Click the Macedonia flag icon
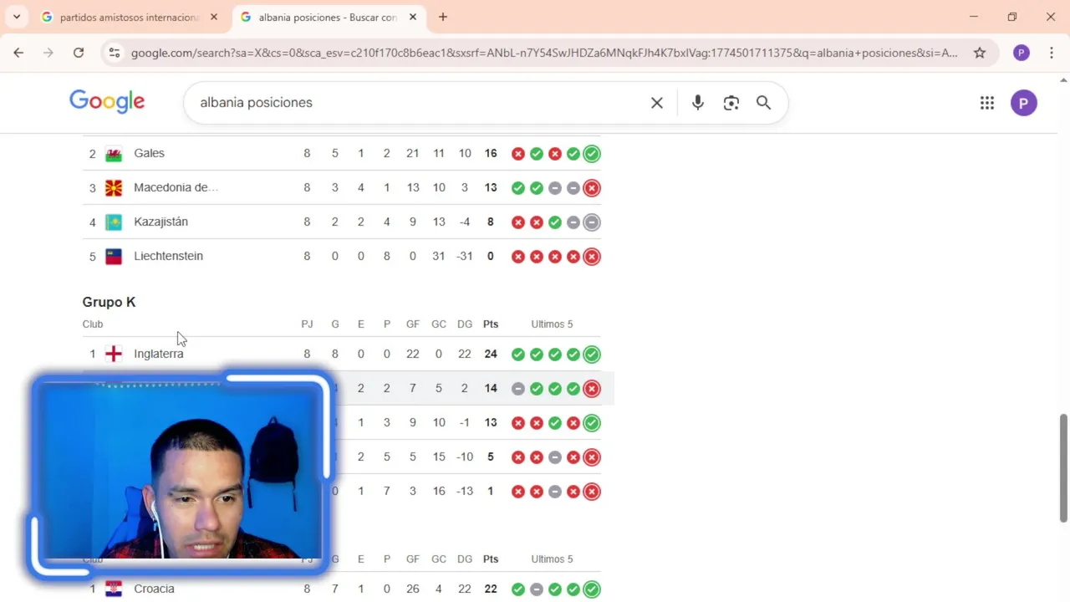The image size is (1070, 602). [114, 188]
